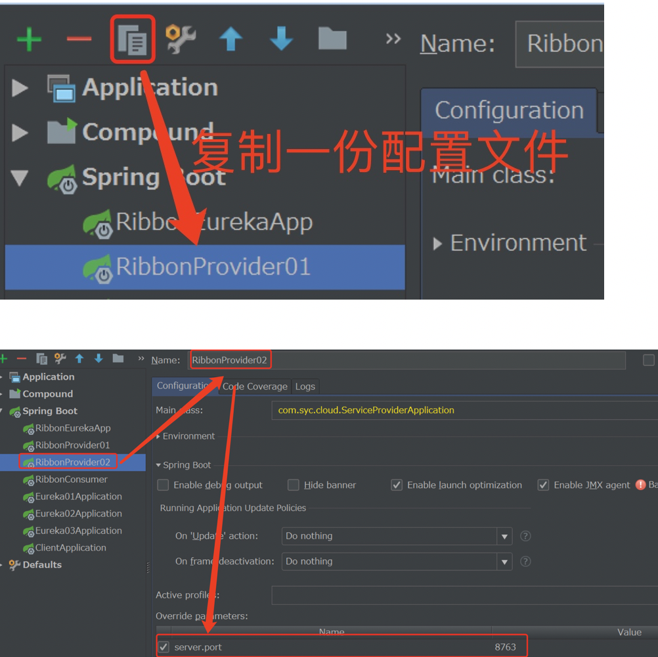Switch to the Logs tab
The width and height of the screenshot is (658, 657).
point(305,386)
